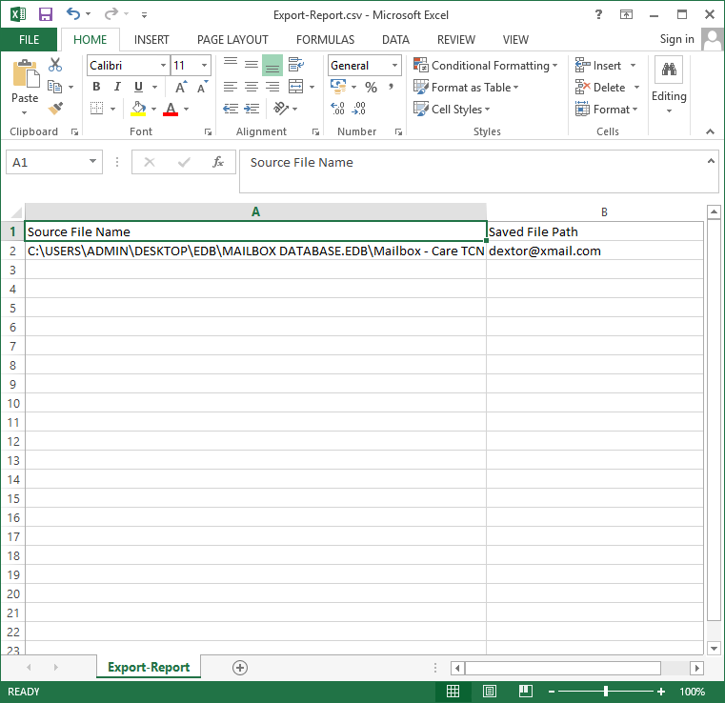Align text to the right
The height and width of the screenshot is (703, 725).
coord(272,87)
